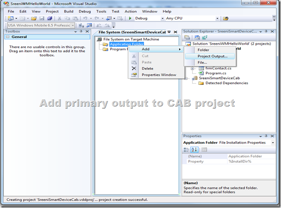Click the Find in Files folder icon
The width and height of the screenshot is (281, 208).
click(226, 18)
